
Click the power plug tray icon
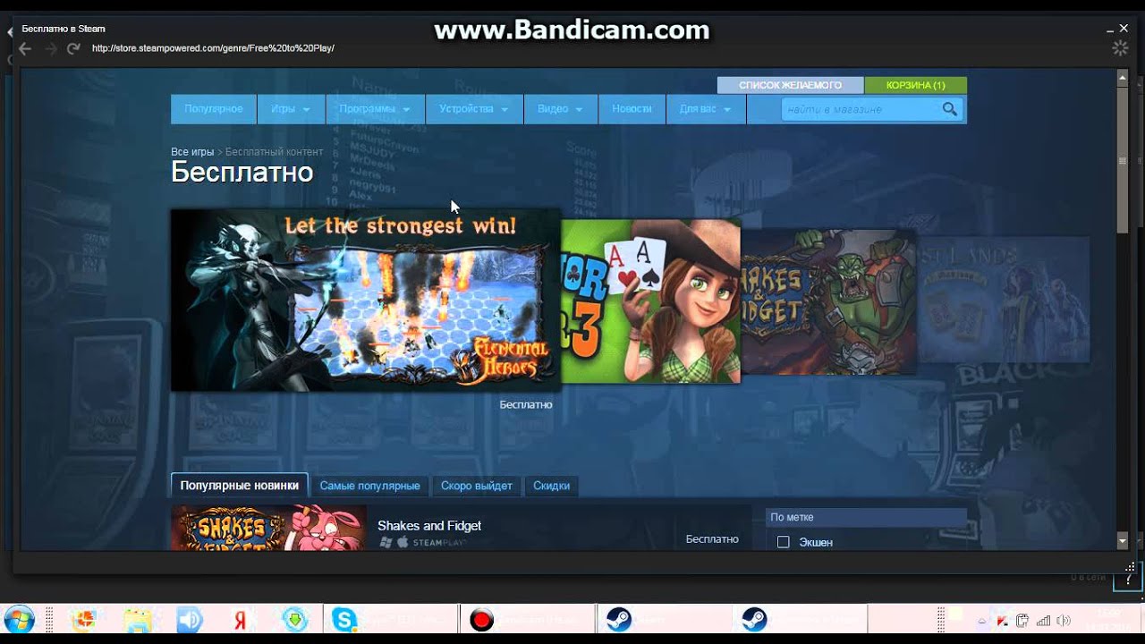coord(1022,621)
